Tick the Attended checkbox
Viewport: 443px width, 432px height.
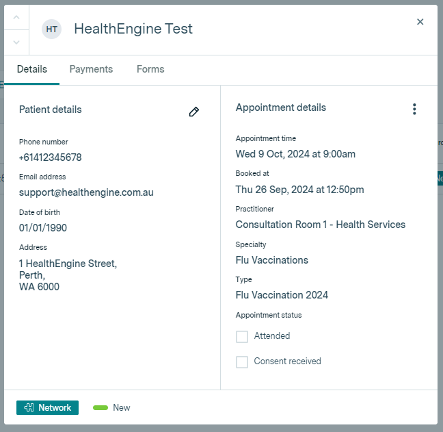tap(242, 337)
